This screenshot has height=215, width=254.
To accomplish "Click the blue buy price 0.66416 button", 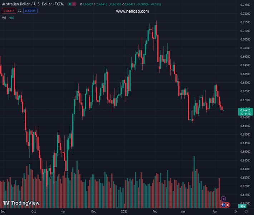I will tap(30, 11).
